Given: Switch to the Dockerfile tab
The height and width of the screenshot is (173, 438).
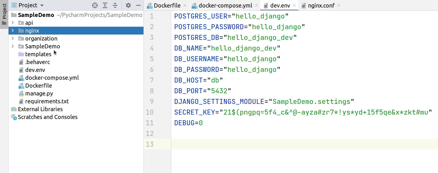Looking at the screenshot, I should [167, 6].
